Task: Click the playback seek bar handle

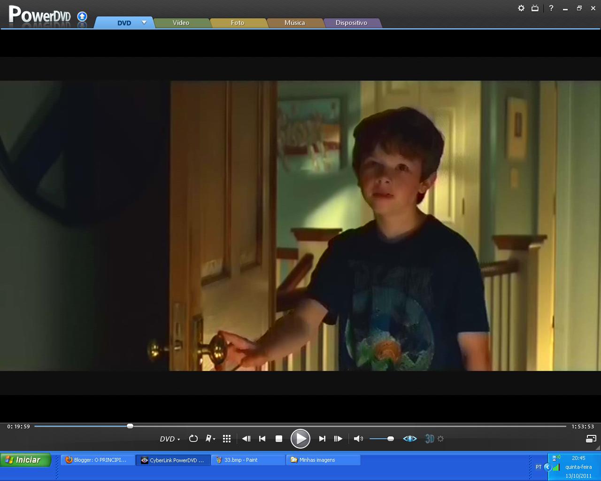Action: tap(130, 426)
